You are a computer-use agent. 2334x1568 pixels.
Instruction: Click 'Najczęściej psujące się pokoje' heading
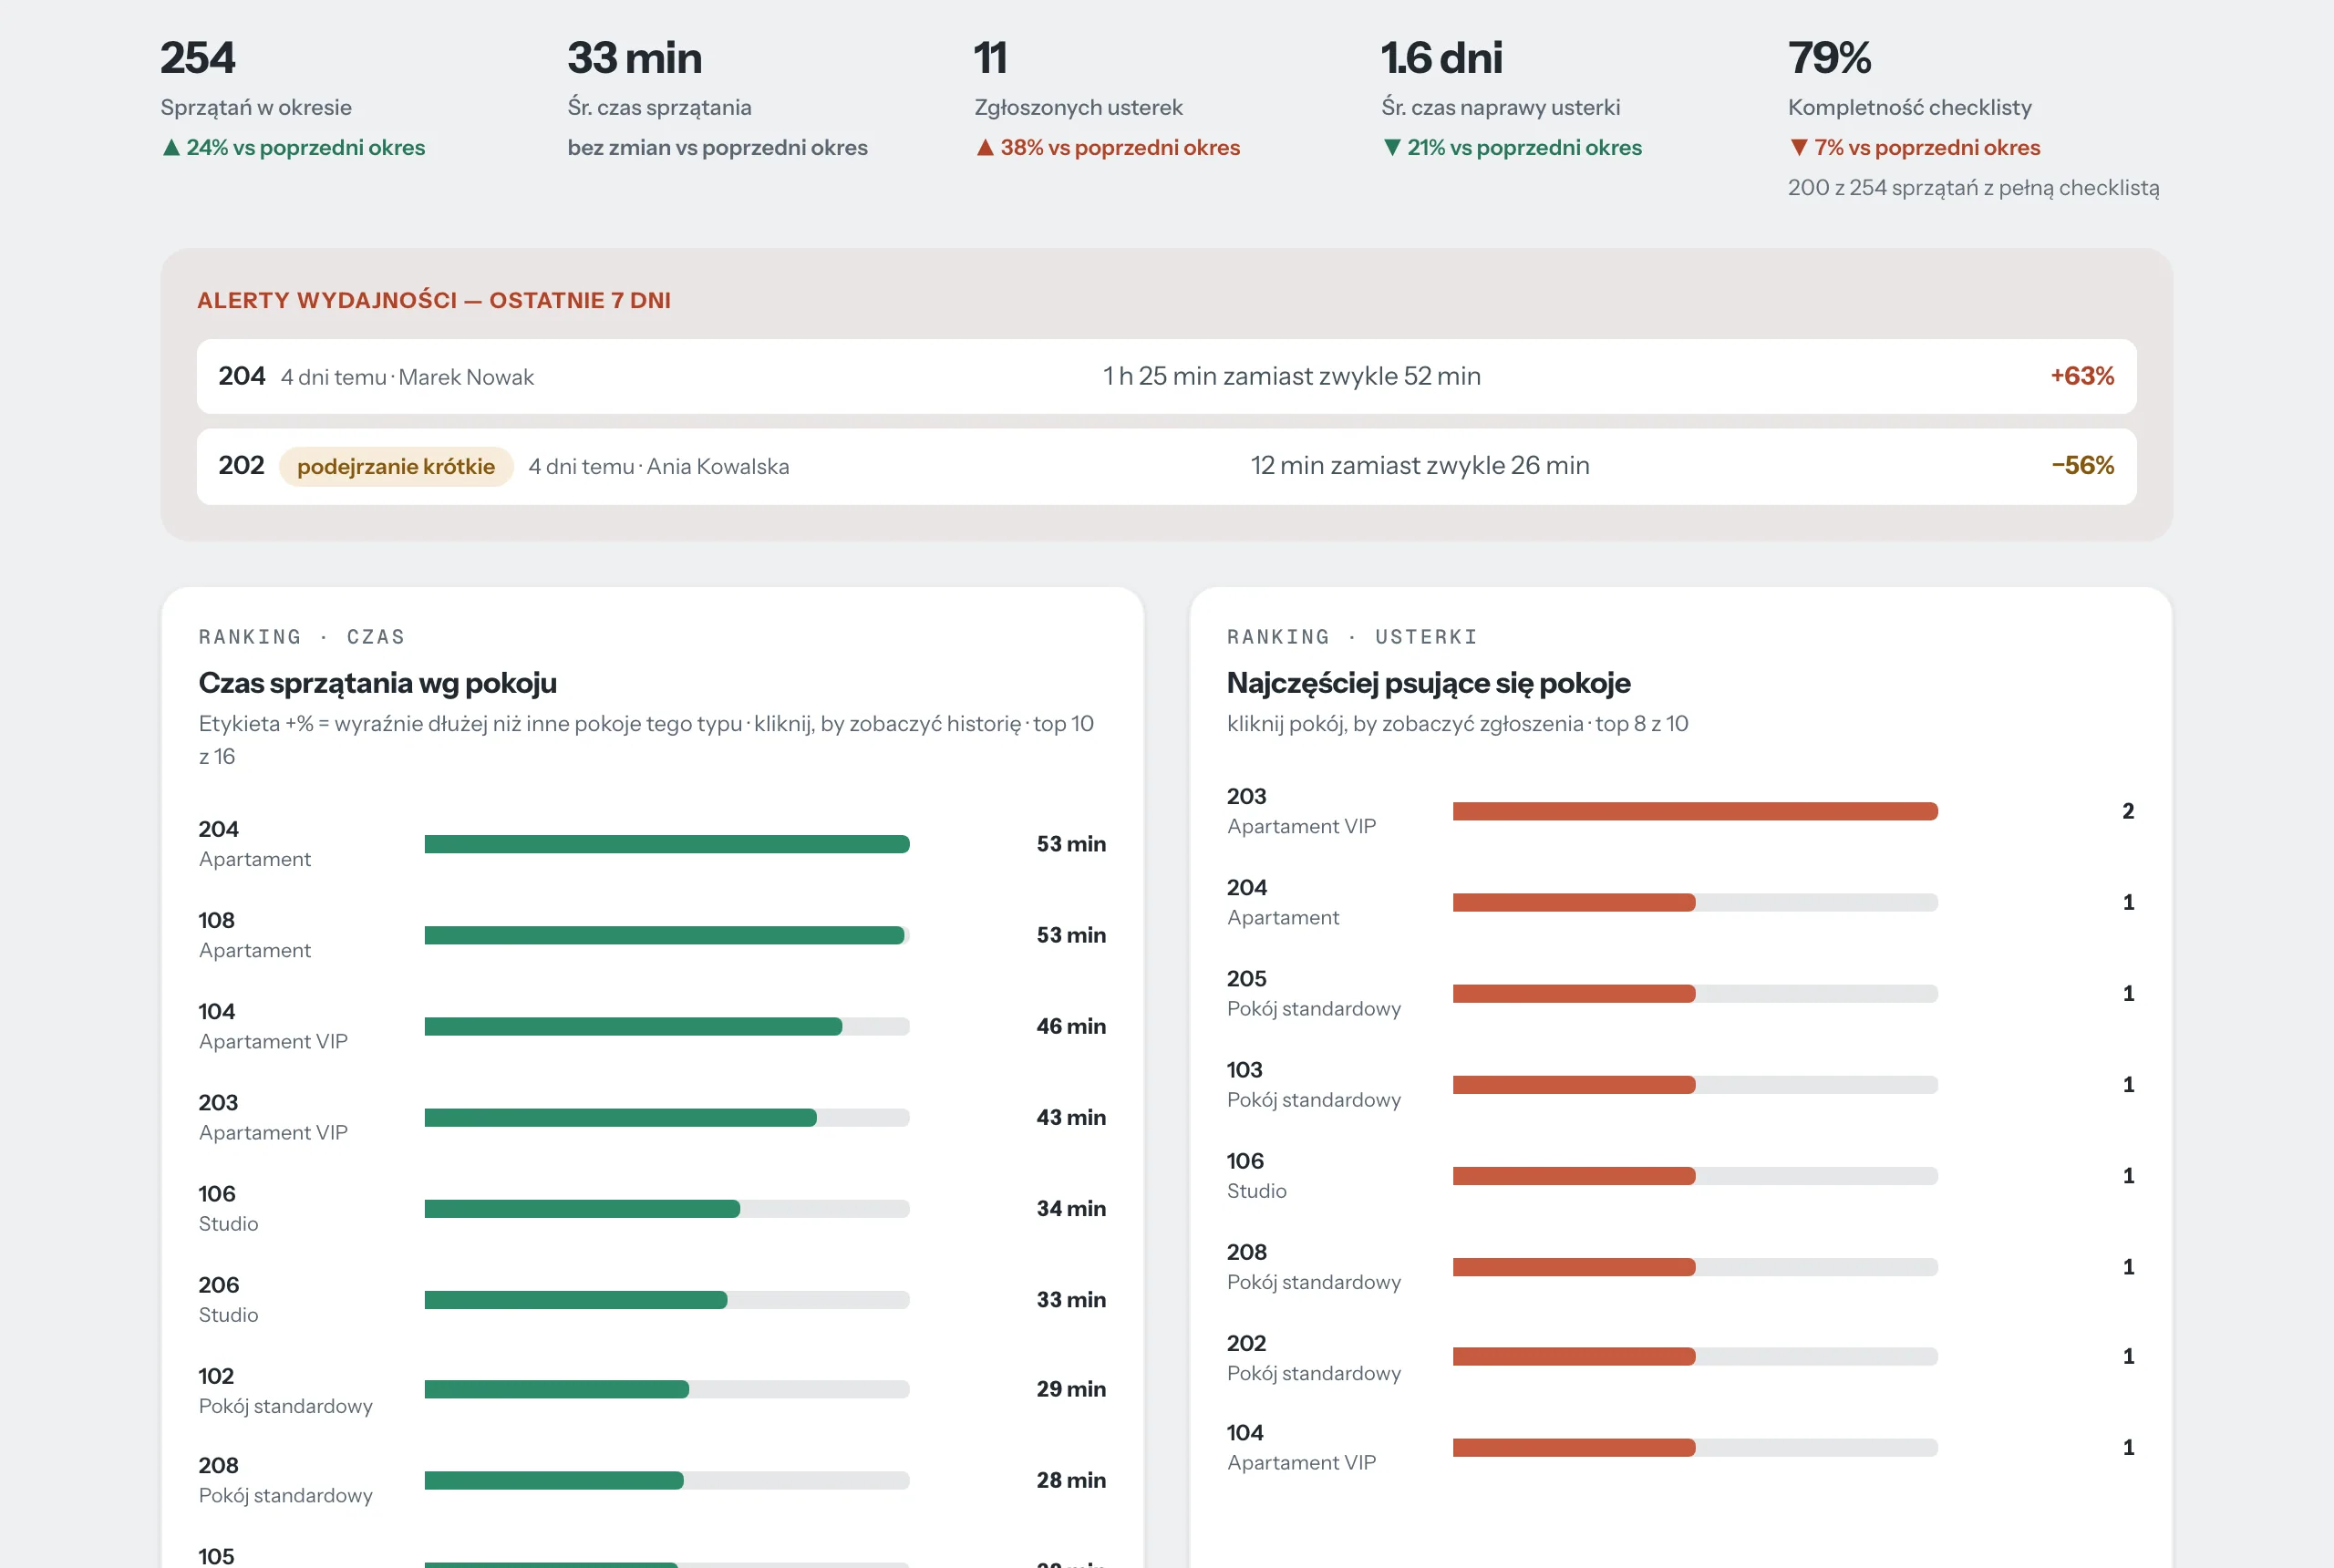click(1428, 683)
